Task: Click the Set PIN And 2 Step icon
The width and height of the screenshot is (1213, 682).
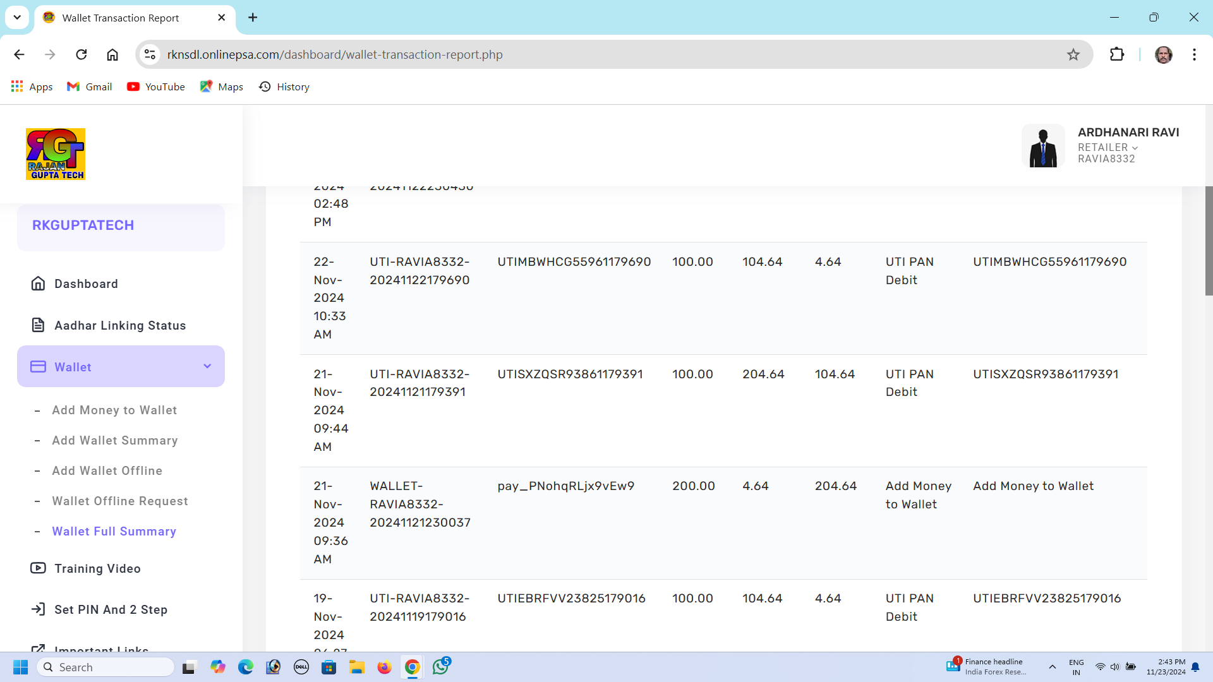Action: [38, 609]
